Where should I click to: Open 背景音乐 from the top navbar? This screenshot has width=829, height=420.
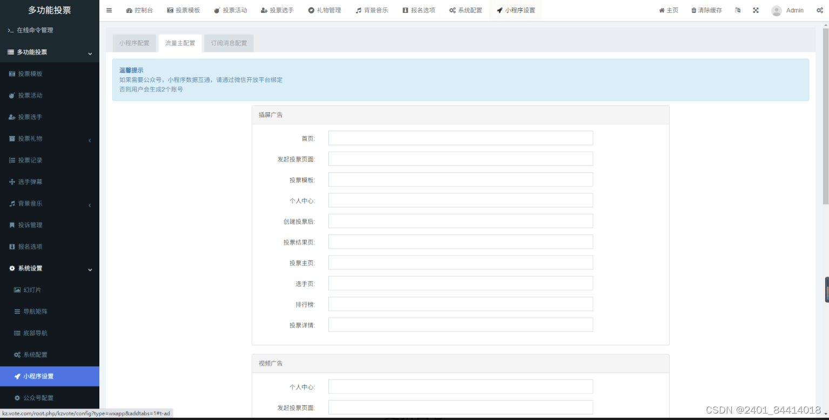[x=372, y=10]
